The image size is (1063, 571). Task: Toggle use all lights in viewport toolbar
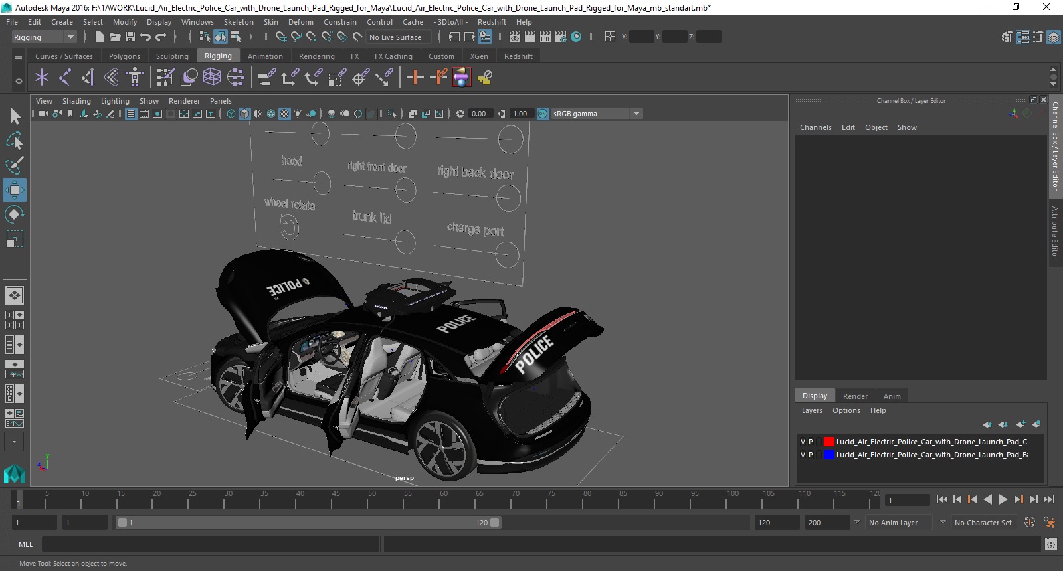(298, 114)
